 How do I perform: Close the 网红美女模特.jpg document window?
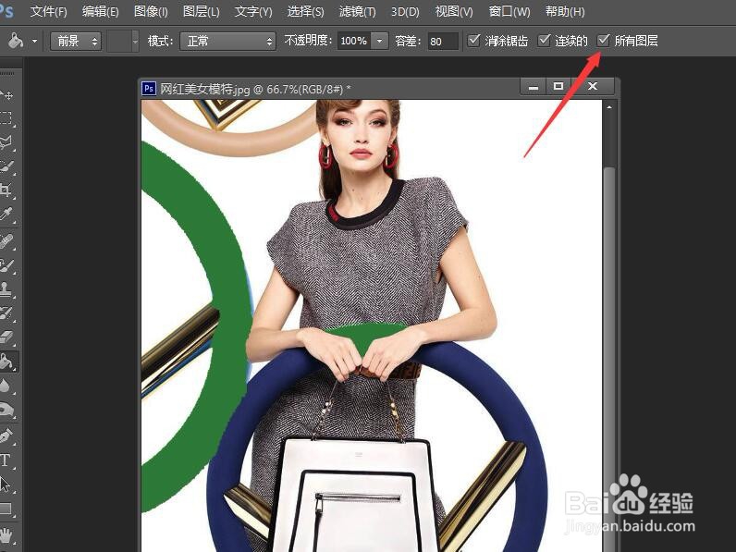click(593, 86)
